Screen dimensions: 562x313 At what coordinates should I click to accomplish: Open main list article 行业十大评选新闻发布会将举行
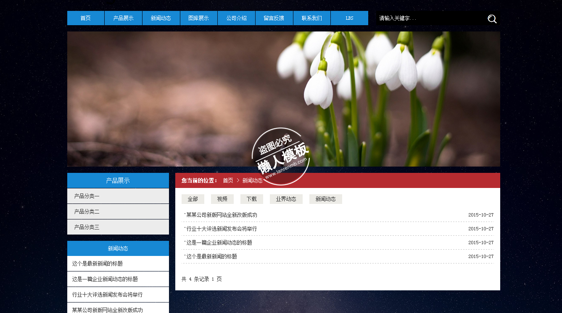(x=222, y=229)
